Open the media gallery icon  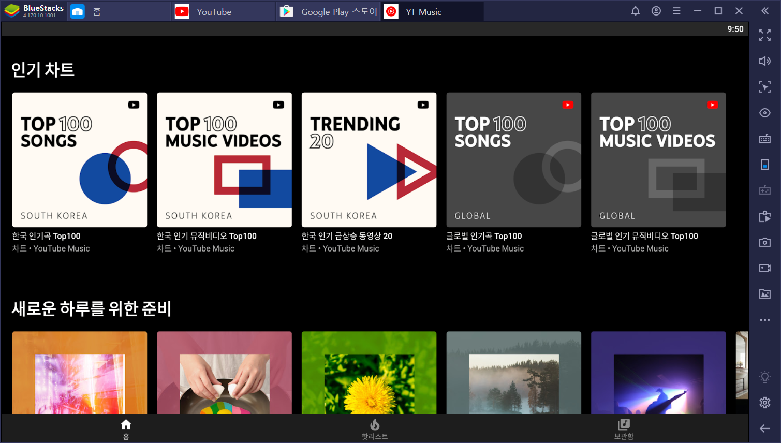[x=765, y=294]
